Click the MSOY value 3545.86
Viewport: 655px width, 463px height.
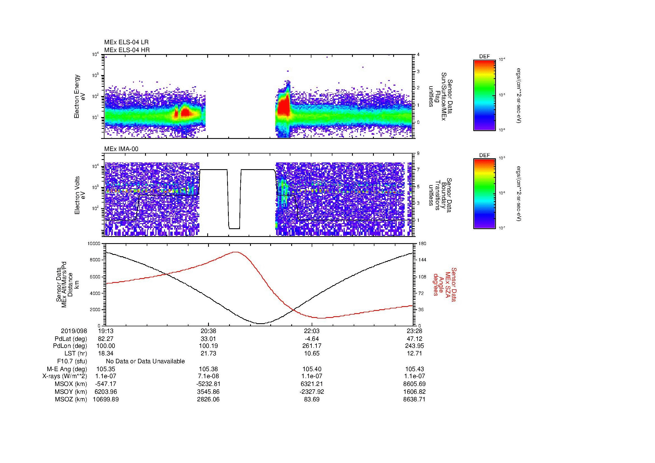click(x=209, y=392)
